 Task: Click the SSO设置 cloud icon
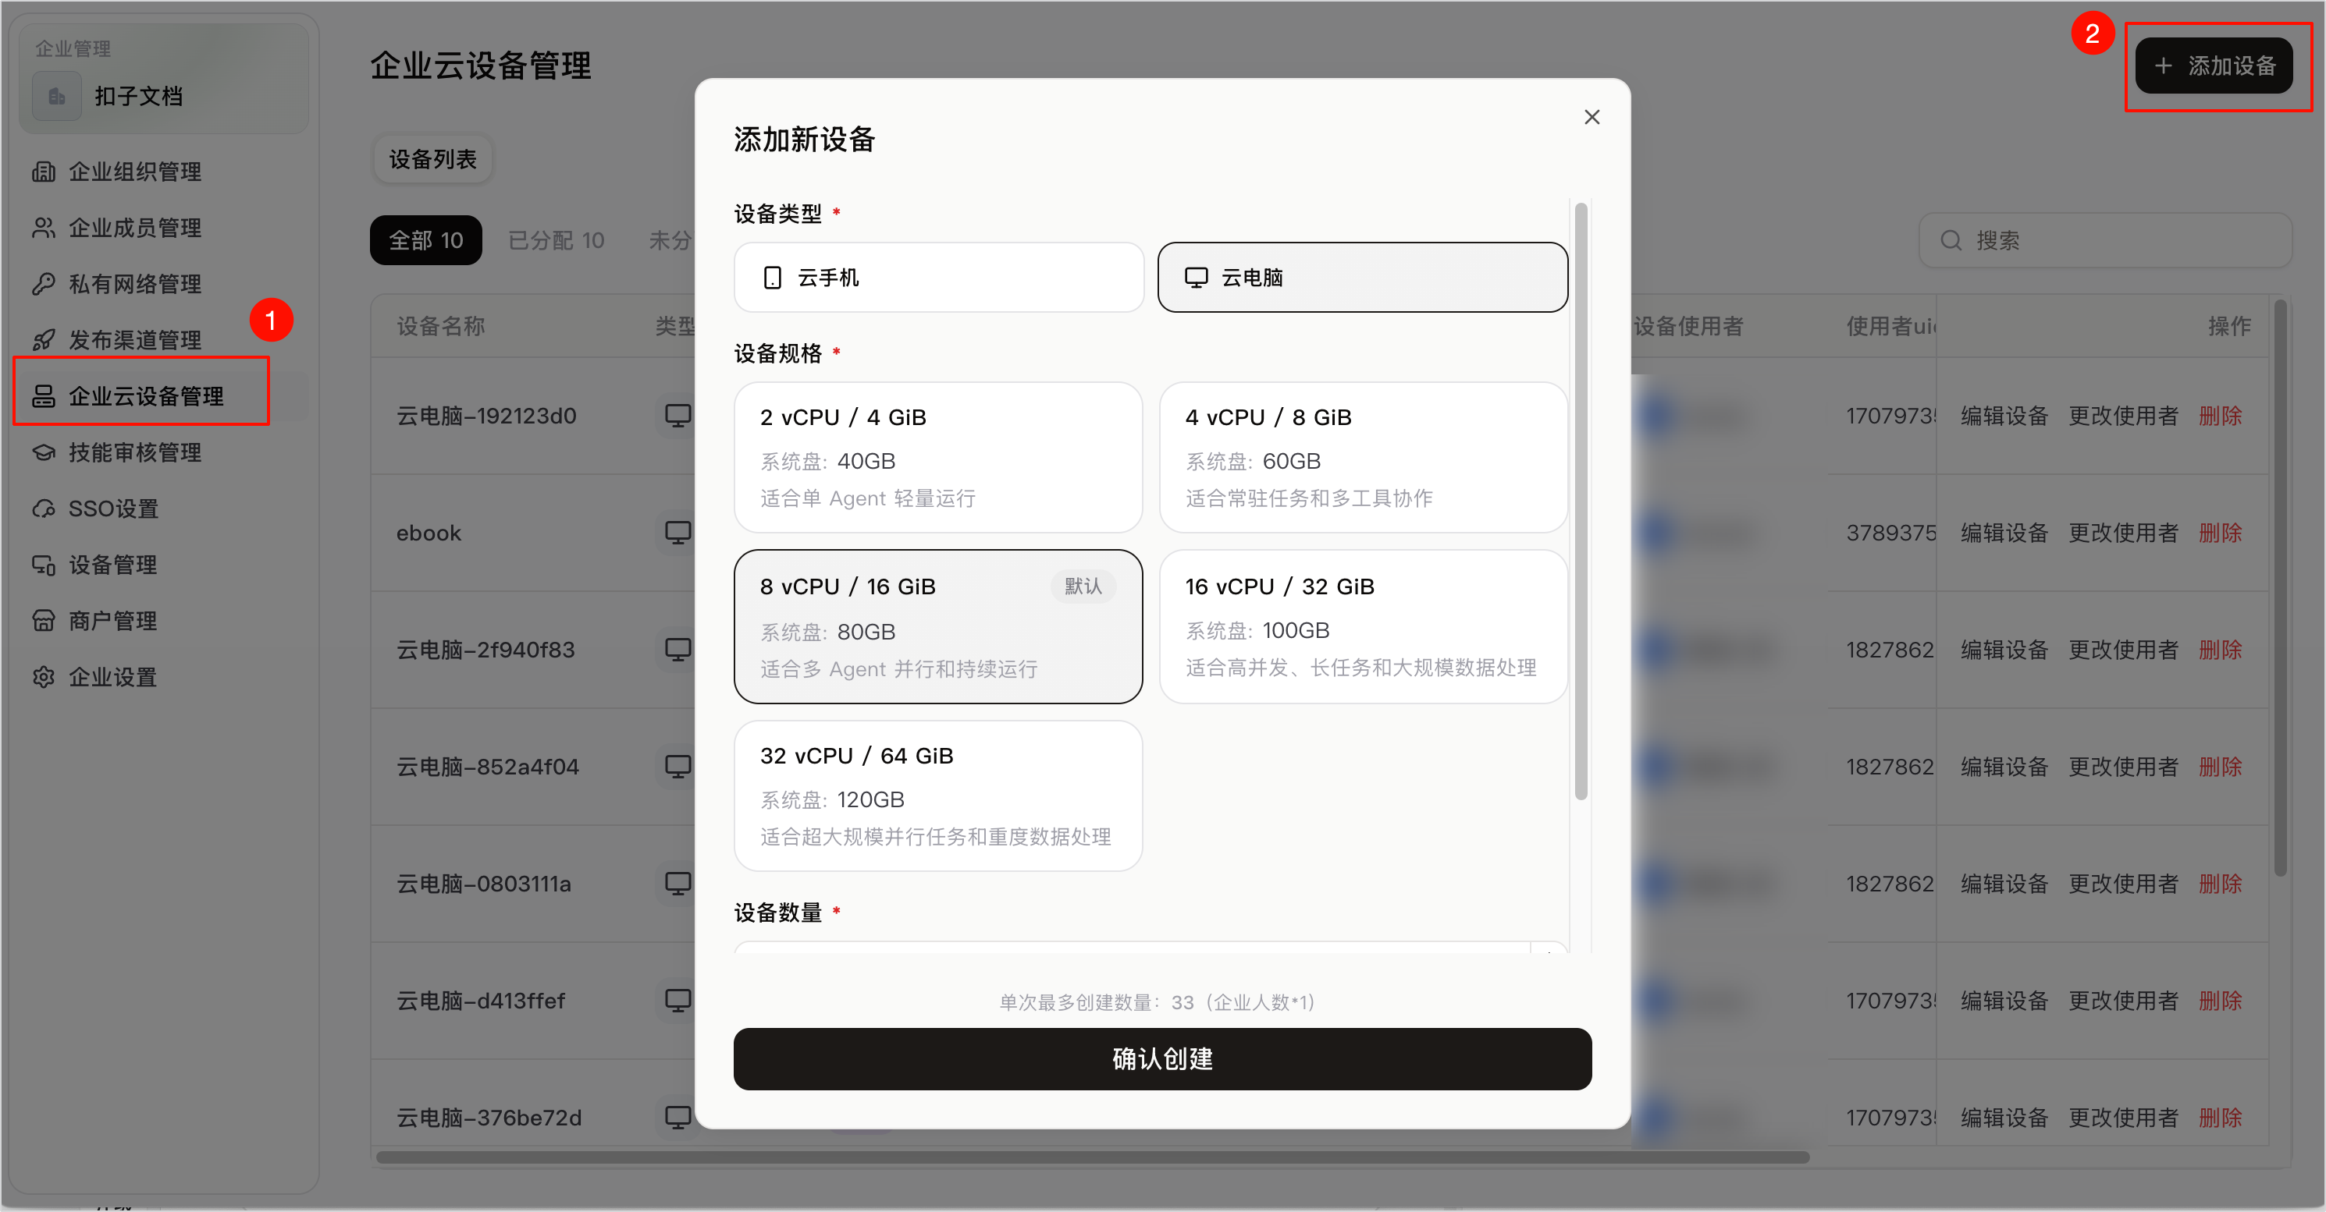[44, 509]
